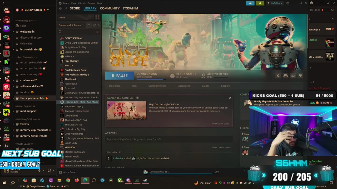Image resolution: width=337 pixels, height=189 pixels.
Task: Click the Add a Game button
Action: click(67, 172)
